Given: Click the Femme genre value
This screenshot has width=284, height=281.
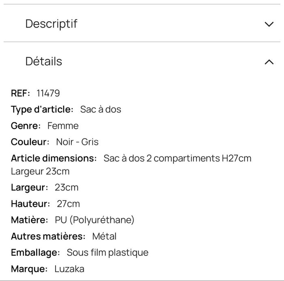Looking at the screenshot, I should [x=63, y=126].
